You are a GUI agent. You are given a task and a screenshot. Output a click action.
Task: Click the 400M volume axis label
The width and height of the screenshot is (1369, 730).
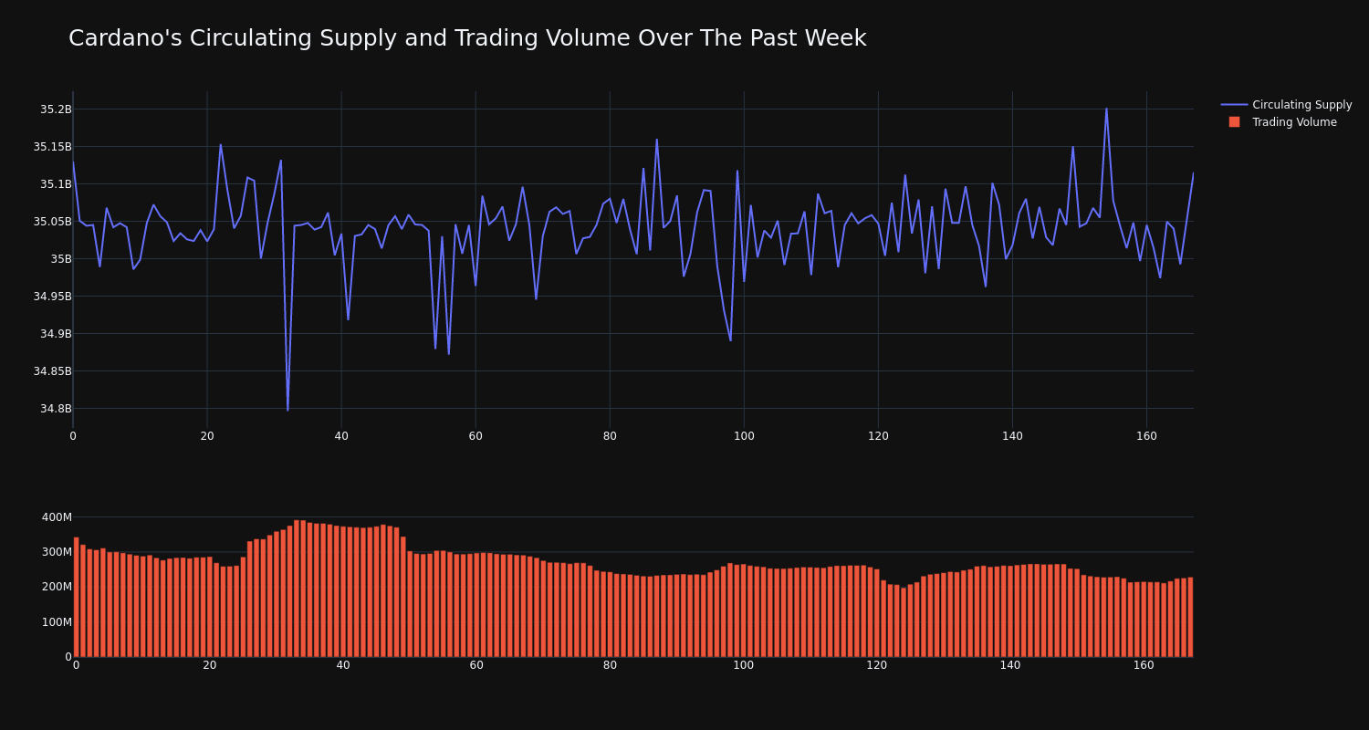[x=56, y=517]
